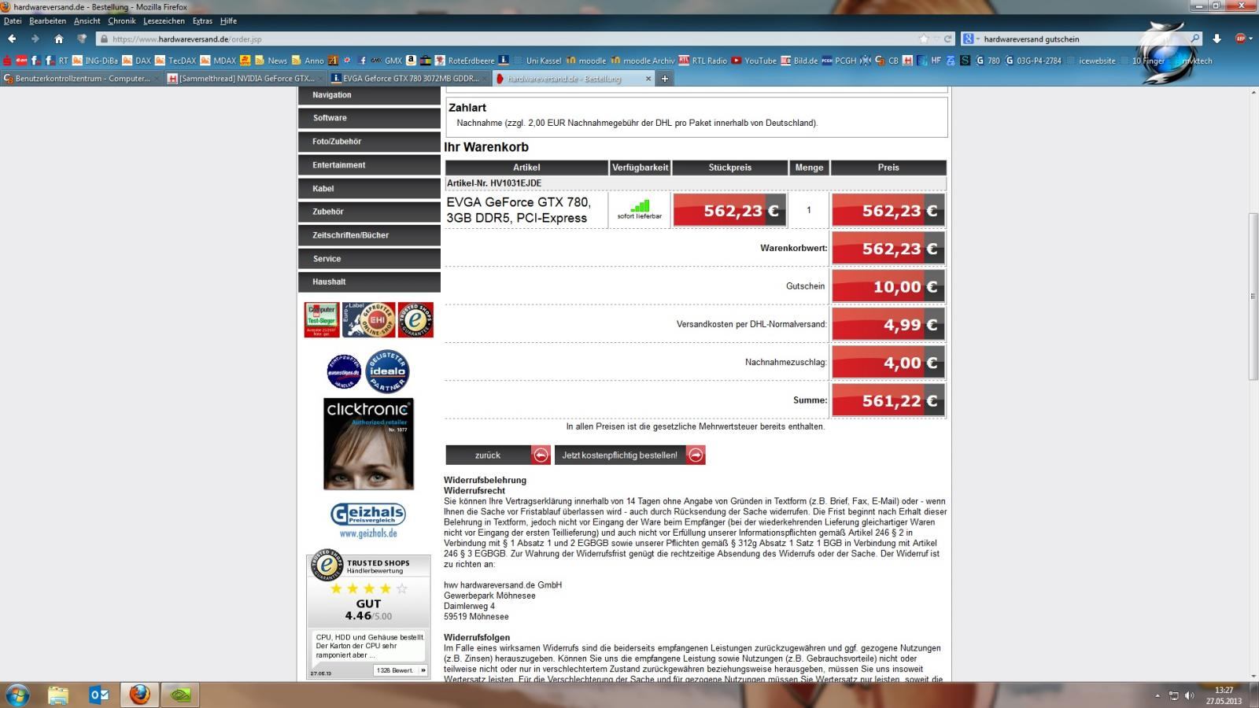
Task: Open the Amazon bookmark icon
Action: click(x=411, y=61)
